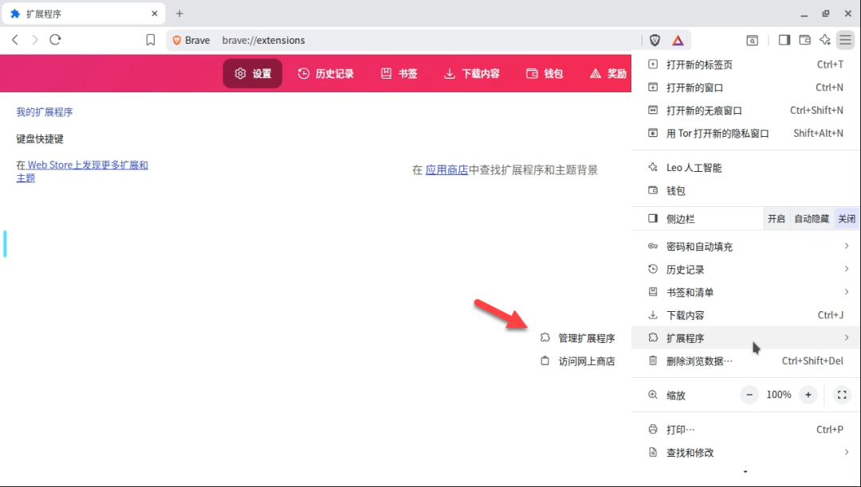Viewport: 861px width, 487px height.
Task: Open the tab search toolbar icon
Action: click(x=753, y=40)
